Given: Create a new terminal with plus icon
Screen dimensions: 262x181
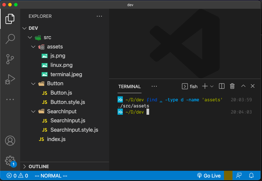Looking at the screenshot, I should pyautogui.click(x=205, y=86).
